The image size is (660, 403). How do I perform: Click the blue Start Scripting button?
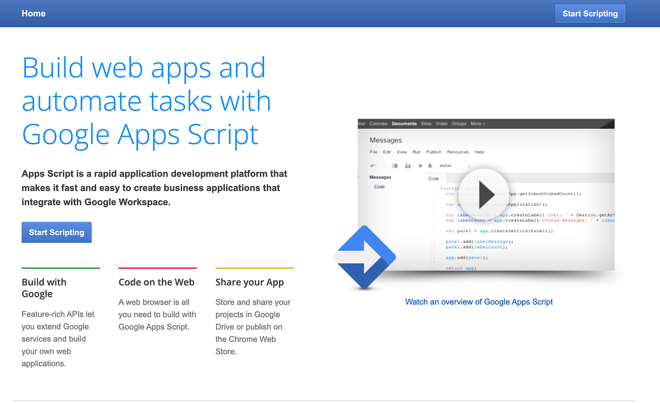tap(56, 232)
